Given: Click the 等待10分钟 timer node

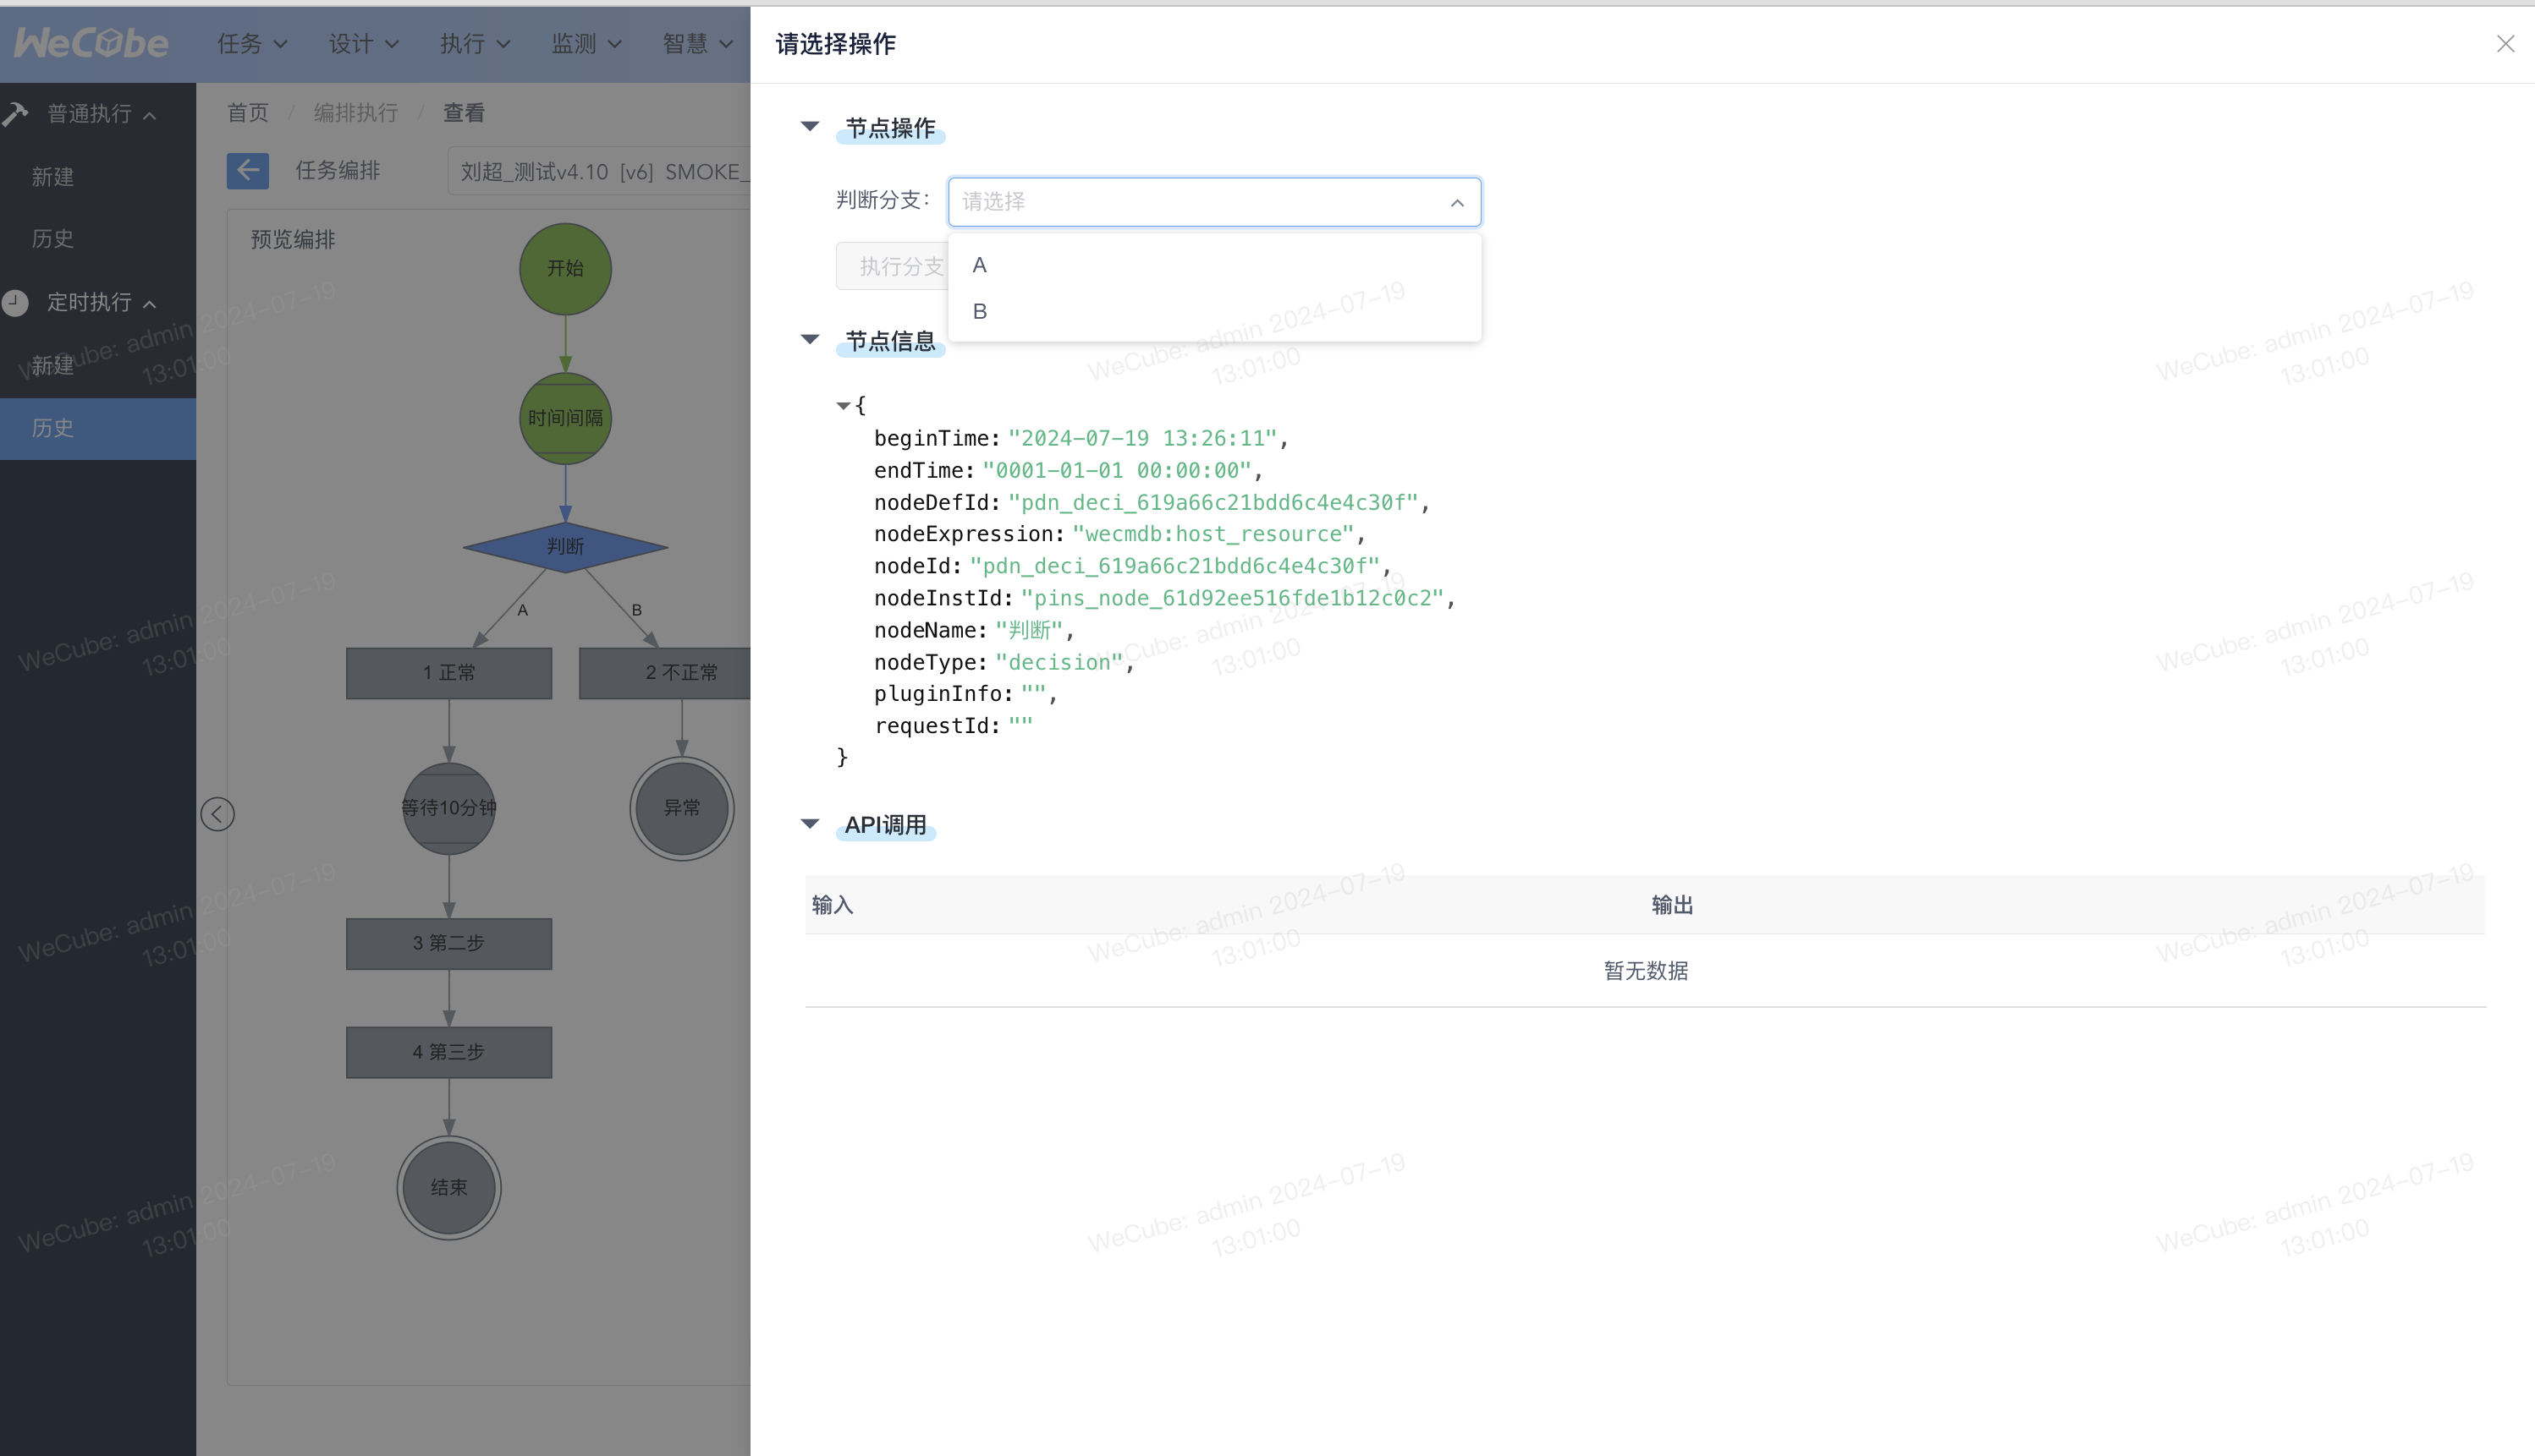Looking at the screenshot, I should [x=448, y=808].
